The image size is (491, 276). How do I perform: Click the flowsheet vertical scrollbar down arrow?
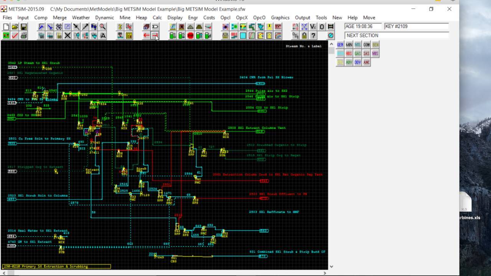click(x=331, y=266)
